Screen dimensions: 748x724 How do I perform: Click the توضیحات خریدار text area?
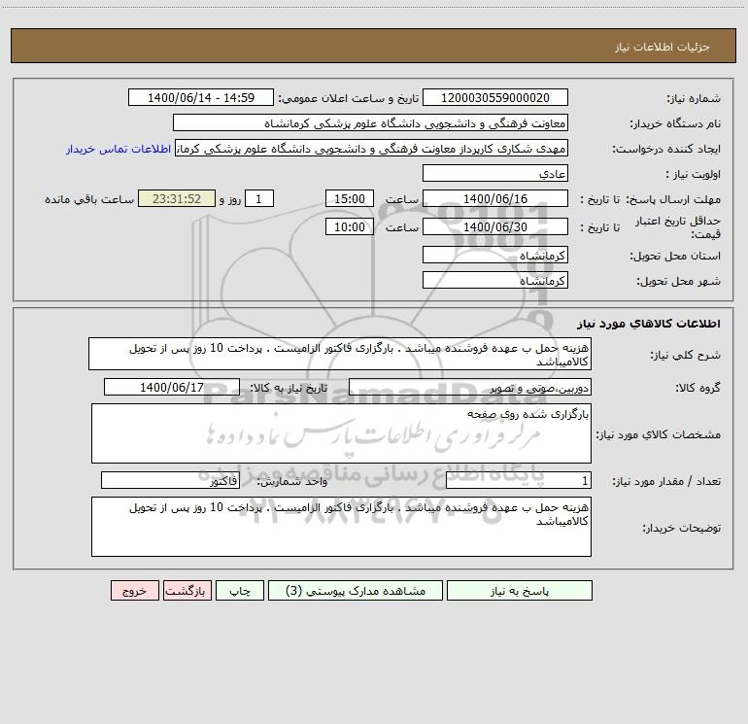tap(341, 527)
